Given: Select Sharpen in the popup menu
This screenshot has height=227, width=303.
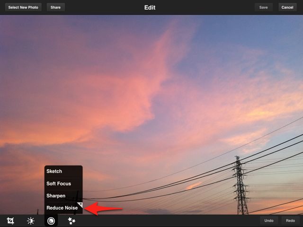Looking at the screenshot, I should (63, 196).
